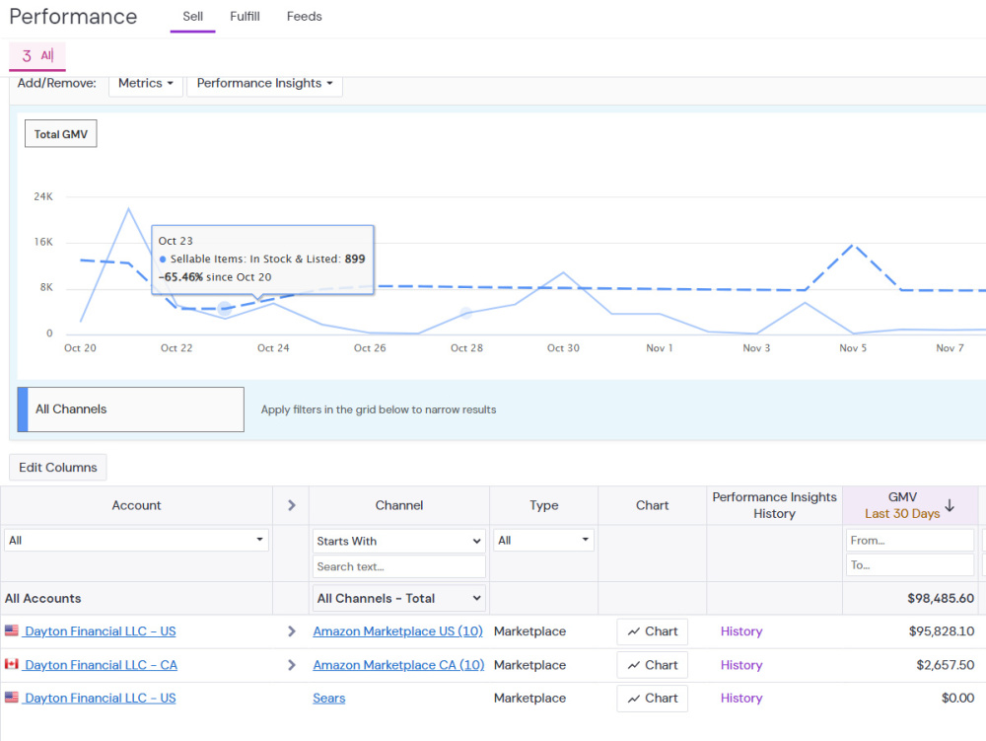The height and width of the screenshot is (741, 986).
Task: Open Chart for Amazon Marketplace US
Action: (652, 631)
